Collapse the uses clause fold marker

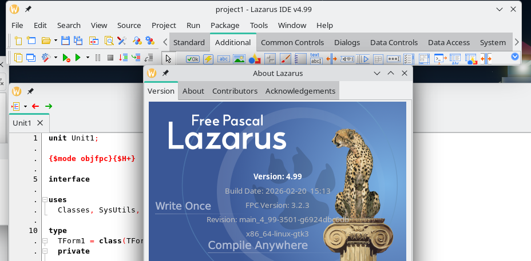45,200
